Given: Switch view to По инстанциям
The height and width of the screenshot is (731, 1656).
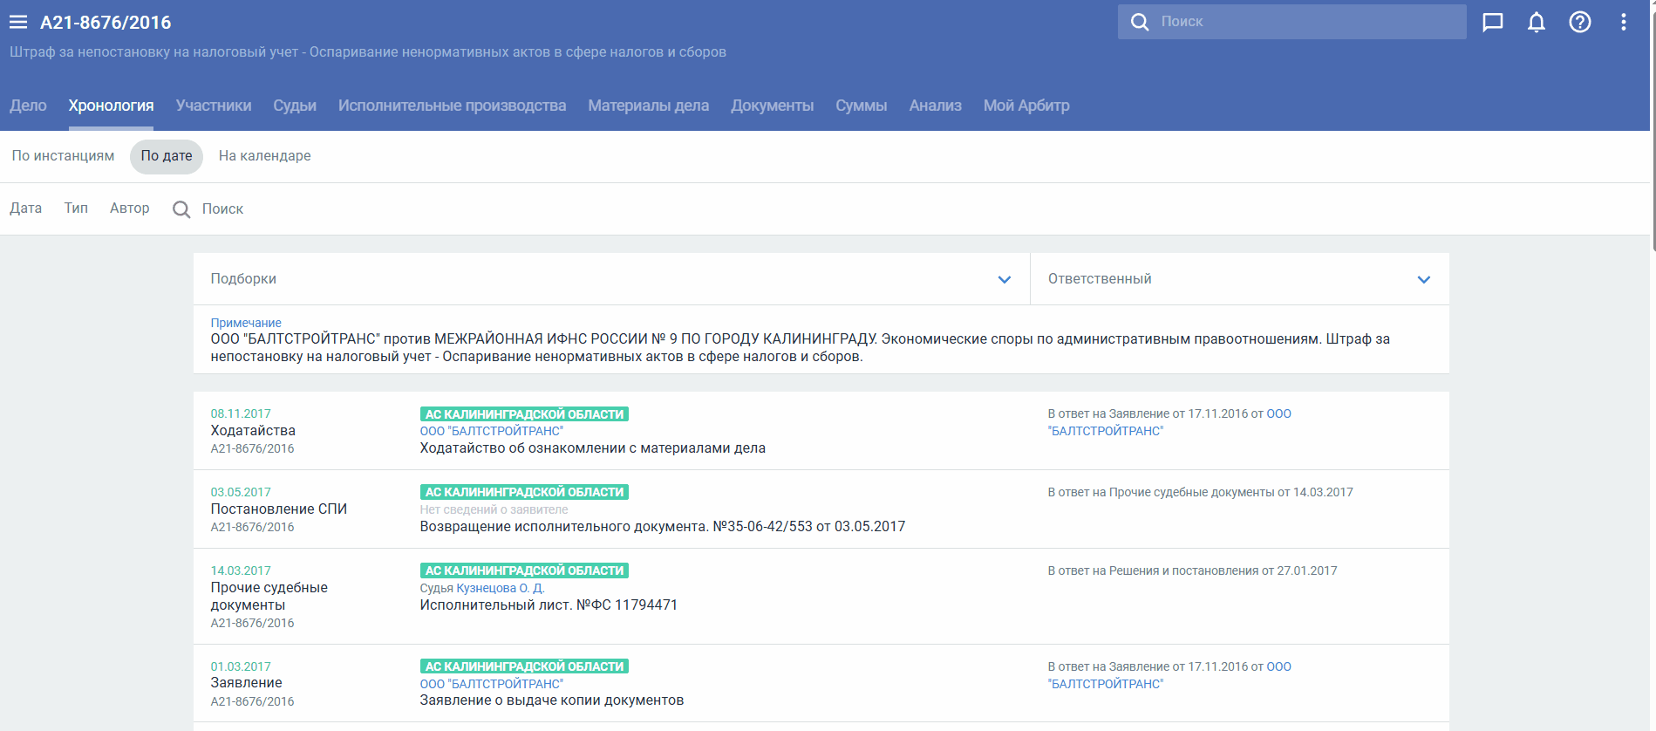Looking at the screenshot, I should [x=63, y=156].
